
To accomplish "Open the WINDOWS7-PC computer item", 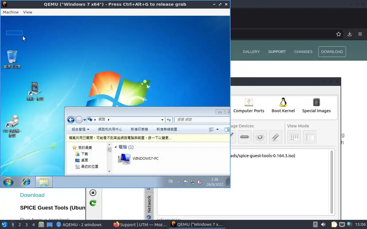I will [138, 159].
